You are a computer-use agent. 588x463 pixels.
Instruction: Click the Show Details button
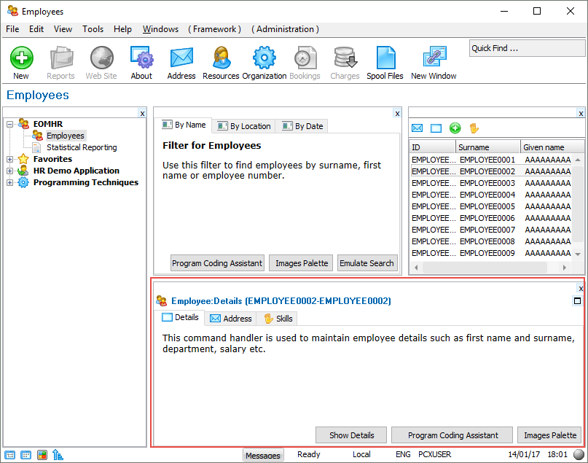point(351,435)
